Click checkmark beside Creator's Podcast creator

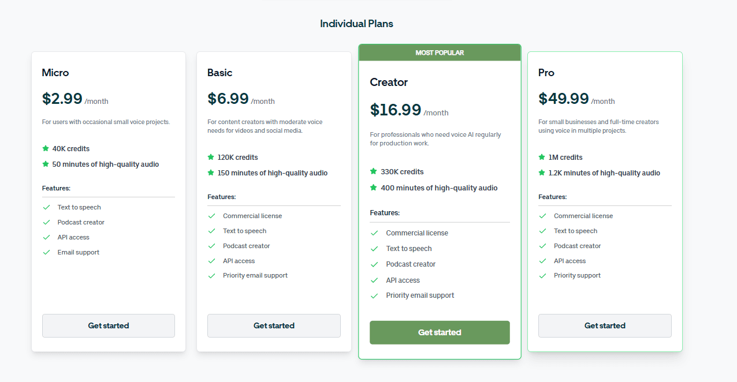click(x=374, y=264)
